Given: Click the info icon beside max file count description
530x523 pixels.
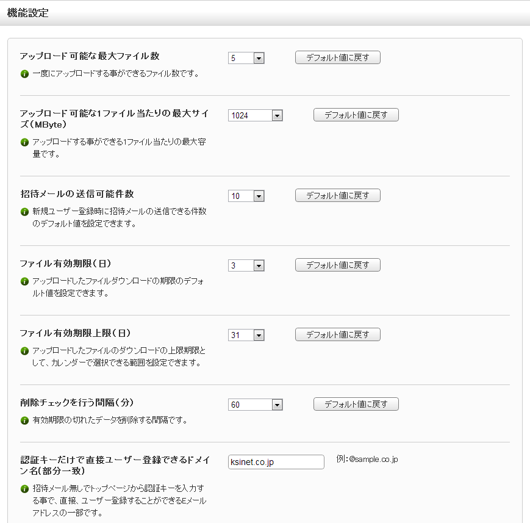Looking at the screenshot, I should [24, 74].
